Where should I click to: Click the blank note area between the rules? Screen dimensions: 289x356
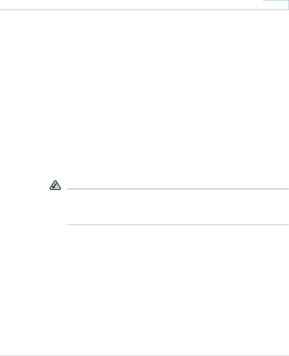tap(178, 207)
